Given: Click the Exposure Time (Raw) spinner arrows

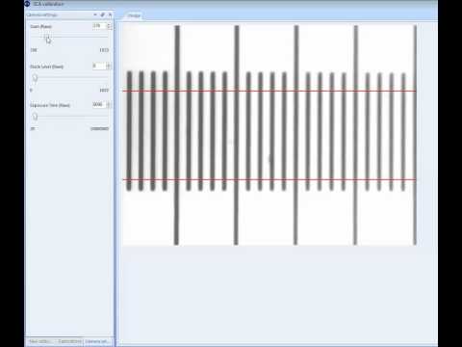Looking at the screenshot, I should (109, 105).
